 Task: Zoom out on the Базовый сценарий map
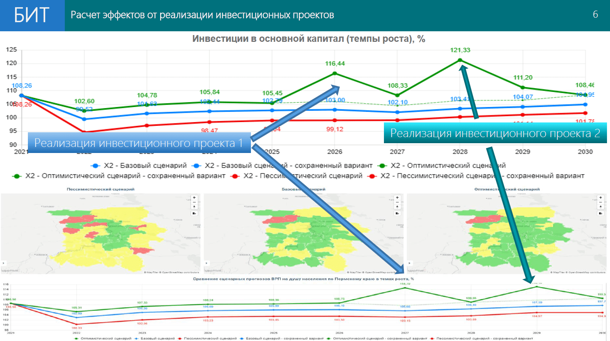pyautogui.click(x=397, y=202)
